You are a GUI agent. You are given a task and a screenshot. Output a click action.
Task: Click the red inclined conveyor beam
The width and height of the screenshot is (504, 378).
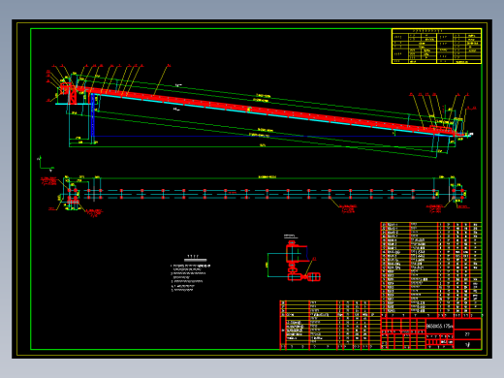coord(265,110)
